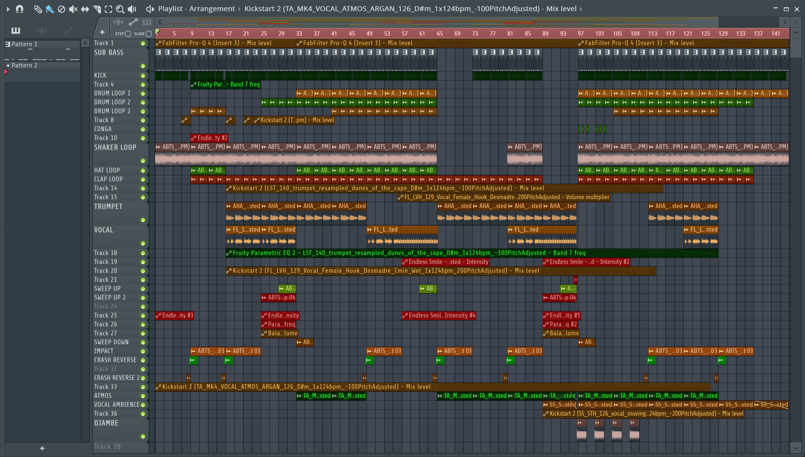805x457 pixels.
Task: Expand arrow after Mix level title
Action: (581, 9)
